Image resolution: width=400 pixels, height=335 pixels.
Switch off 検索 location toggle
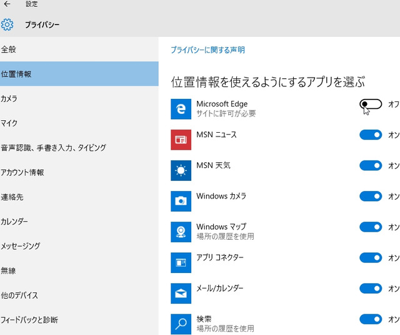tap(371, 319)
